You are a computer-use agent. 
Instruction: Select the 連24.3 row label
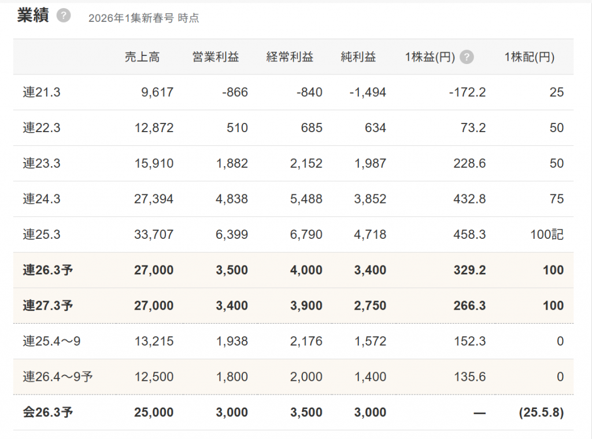click(x=42, y=200)
